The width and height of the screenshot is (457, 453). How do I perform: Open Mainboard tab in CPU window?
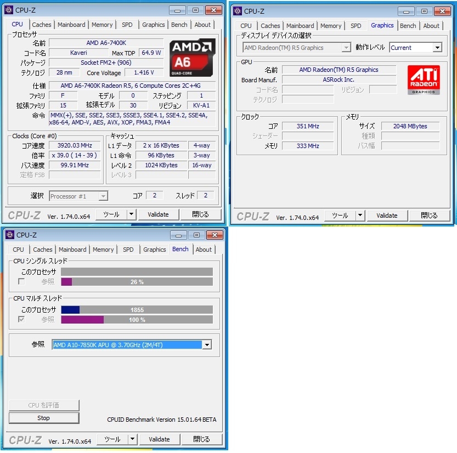71,25
